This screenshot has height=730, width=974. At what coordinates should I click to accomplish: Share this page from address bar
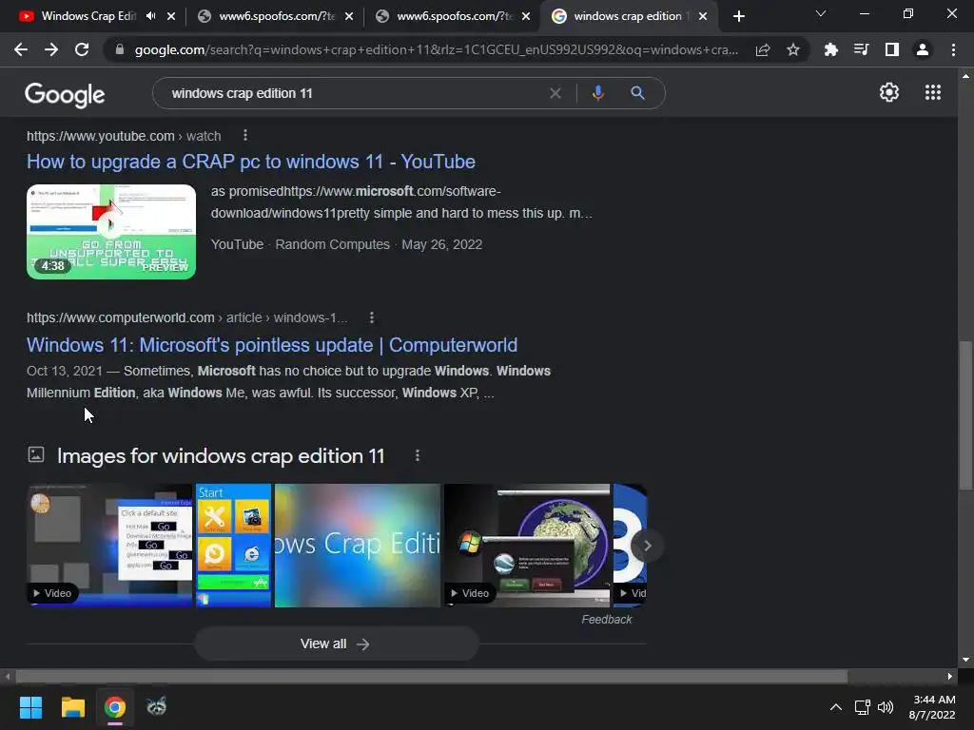point(763,49)
